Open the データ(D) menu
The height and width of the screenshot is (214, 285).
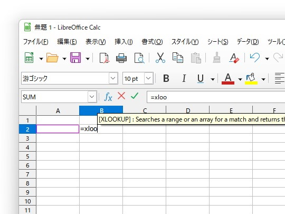coord(248,42)
